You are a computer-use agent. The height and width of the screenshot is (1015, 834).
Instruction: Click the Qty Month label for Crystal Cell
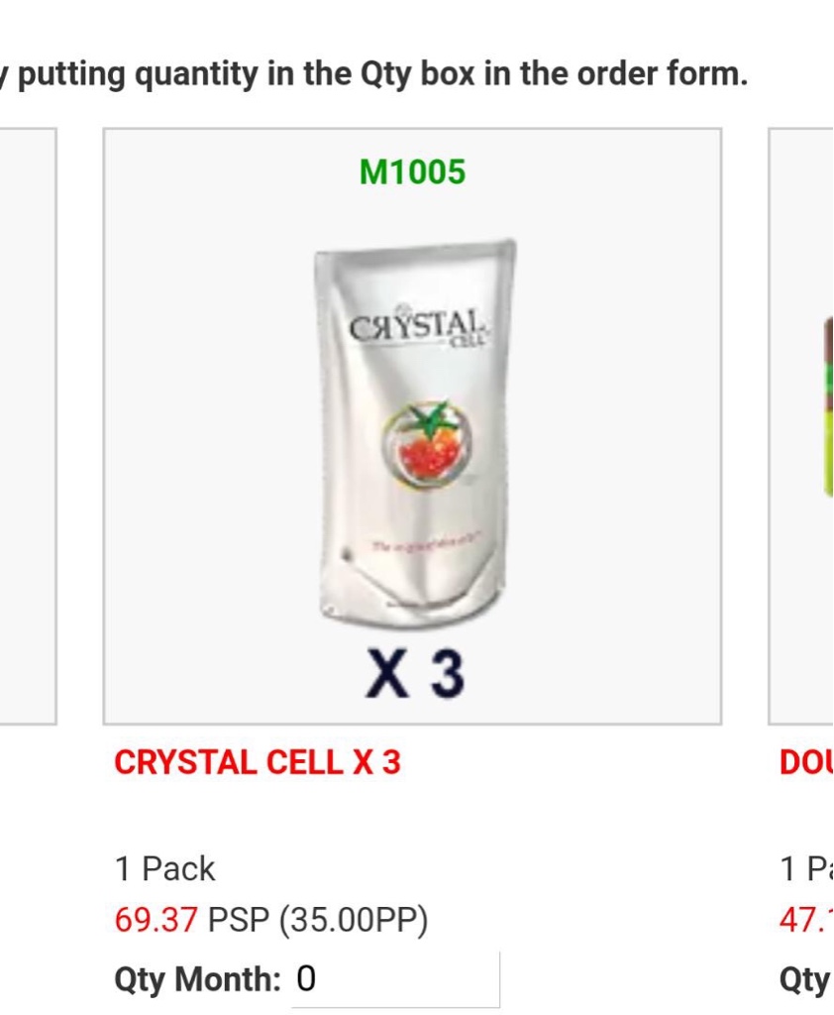198,979
